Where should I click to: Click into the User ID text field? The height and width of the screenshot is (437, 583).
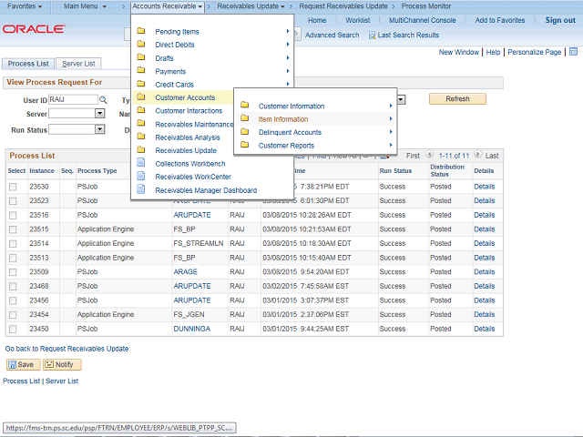point(72,99)
